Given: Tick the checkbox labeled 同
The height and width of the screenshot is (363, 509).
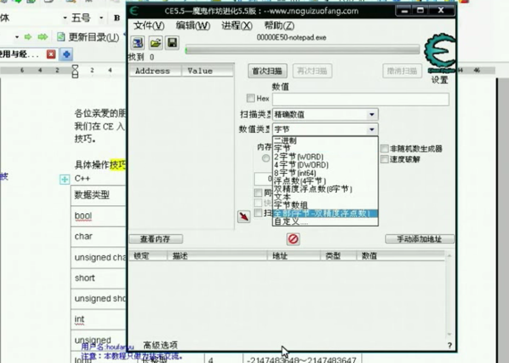Looking at the screenshot, I should pyautogui.click(x=258, y=193).
